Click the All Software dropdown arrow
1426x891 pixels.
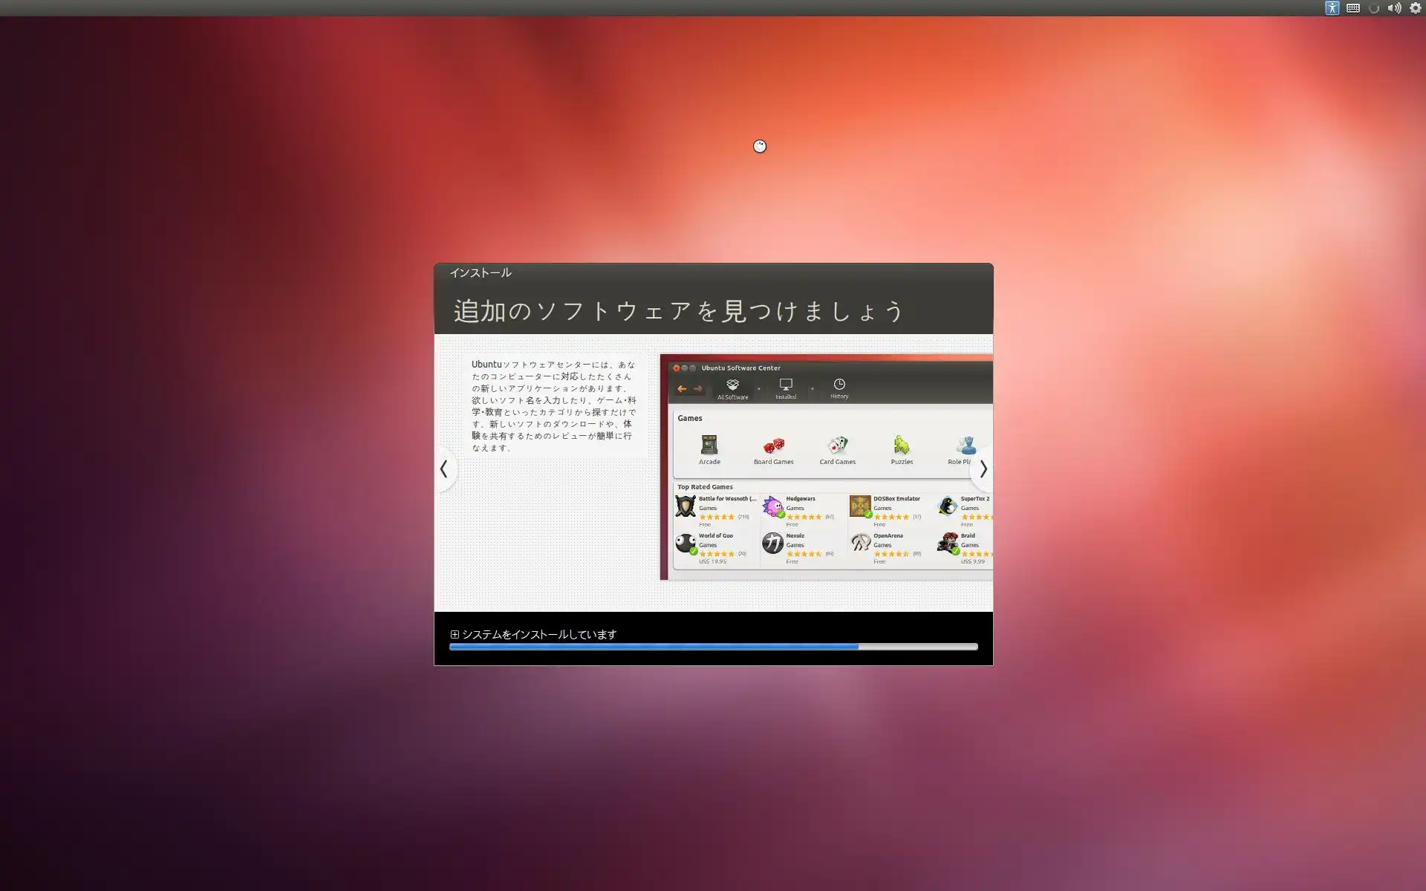tap(758, 388)
